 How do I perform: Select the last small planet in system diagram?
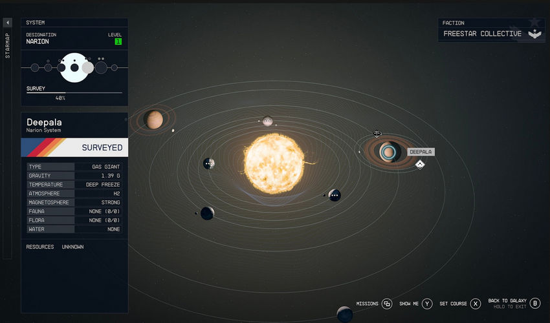[x=115, y=68]
